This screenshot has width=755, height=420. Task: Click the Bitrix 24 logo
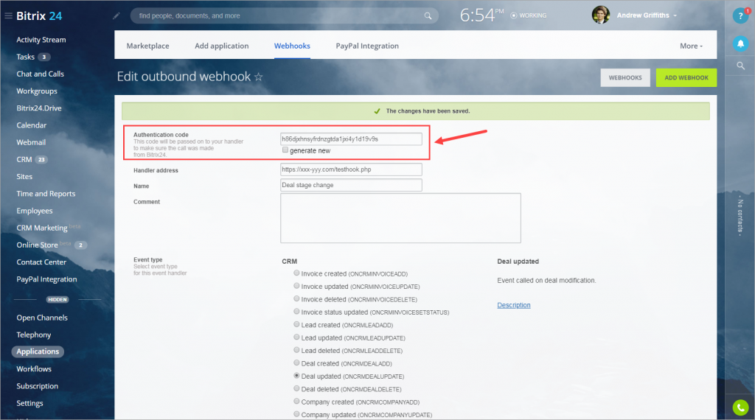(39, 16)
